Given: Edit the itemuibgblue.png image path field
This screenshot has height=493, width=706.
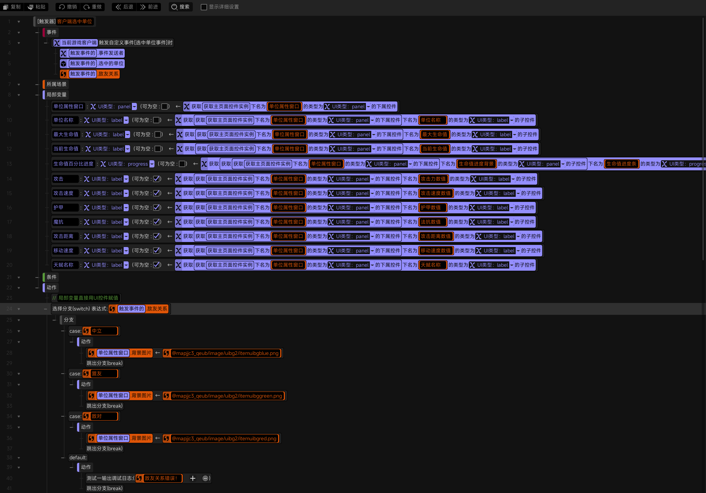Looking at the screenshot, I should [x=225, y=353].
